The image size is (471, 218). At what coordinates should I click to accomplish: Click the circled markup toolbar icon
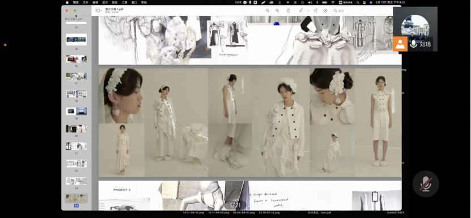pyautogui.click(x=325, y=11)
